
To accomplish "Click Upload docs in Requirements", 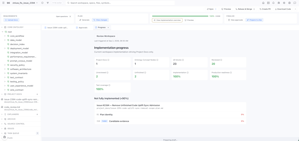I will tap(11, 20).
